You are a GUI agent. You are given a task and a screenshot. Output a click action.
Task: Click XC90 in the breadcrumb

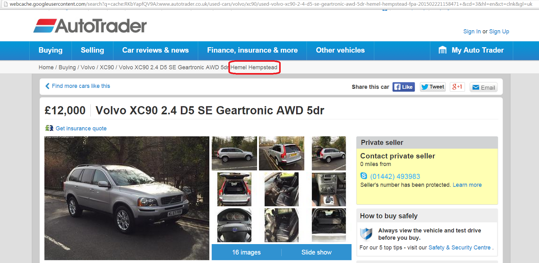click(x=107, y=67)
